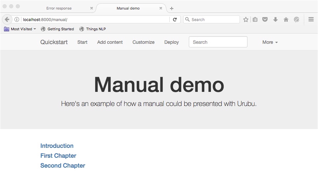Open the Introduction chapter link
The image size is (318, 189).
[x=57, y=146]
